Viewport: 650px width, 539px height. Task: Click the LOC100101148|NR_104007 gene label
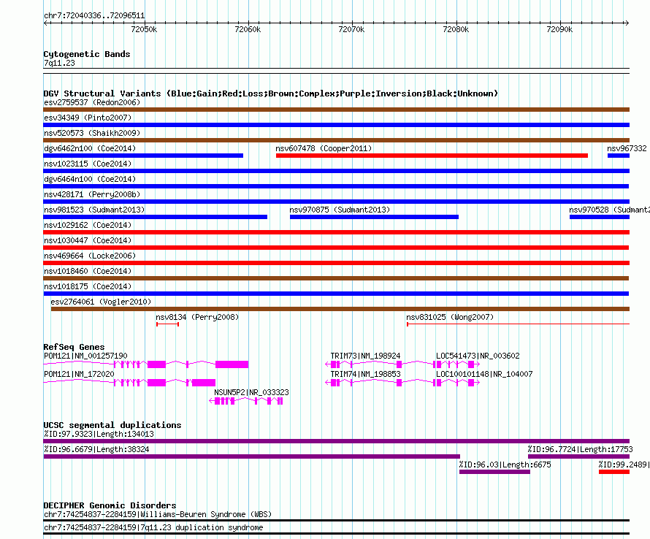point(484,375)
